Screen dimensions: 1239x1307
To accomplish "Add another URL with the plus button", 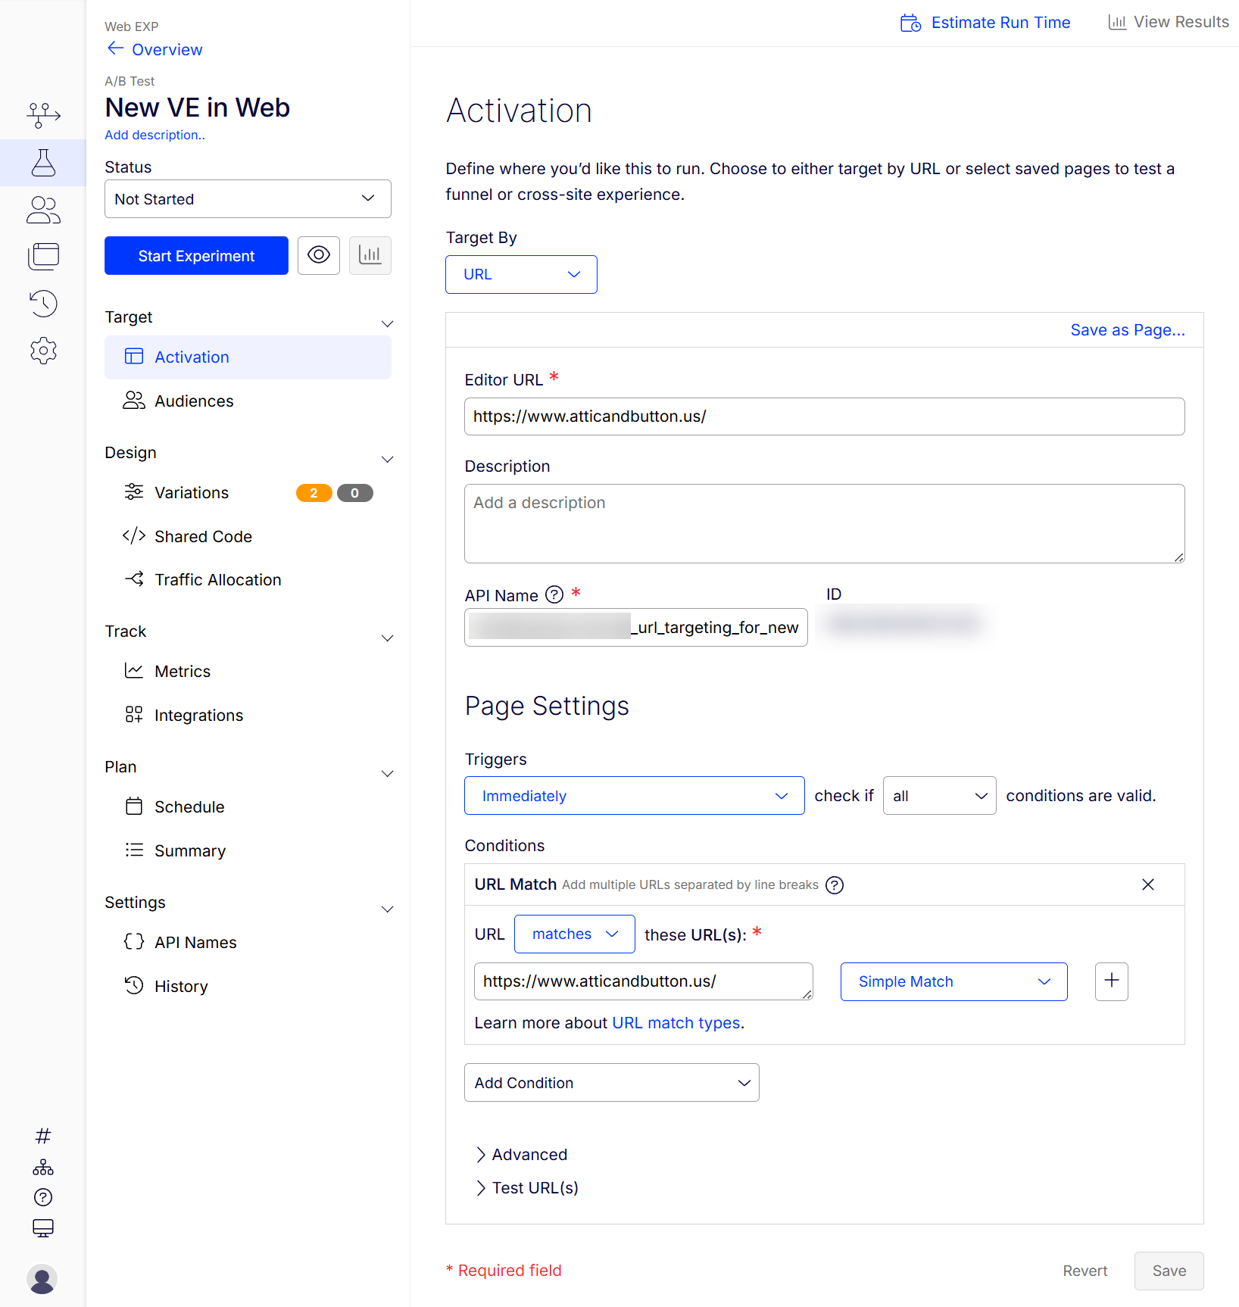I will [x=1111, y=981].
